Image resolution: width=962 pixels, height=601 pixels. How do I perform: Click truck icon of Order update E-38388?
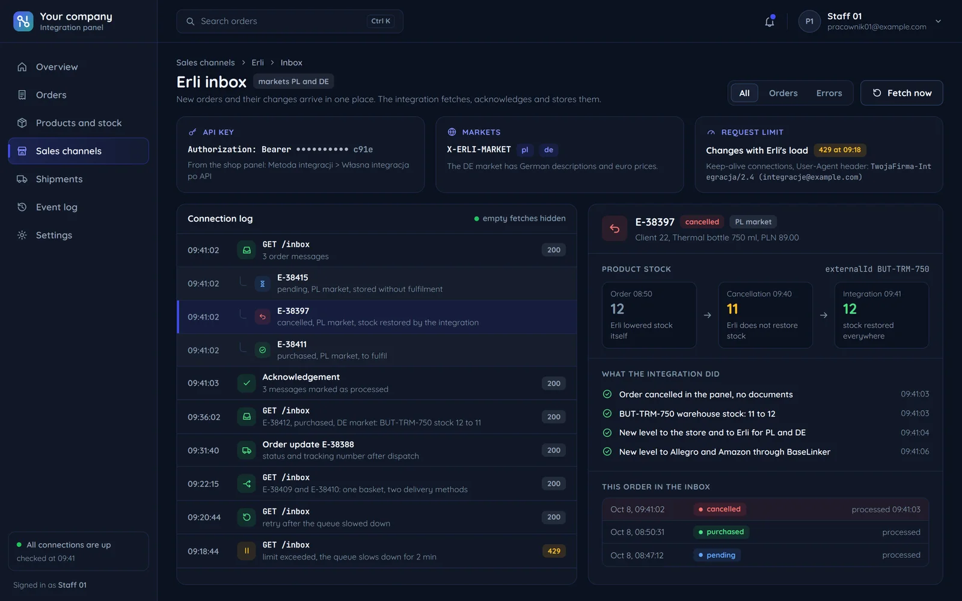(247, 450)
